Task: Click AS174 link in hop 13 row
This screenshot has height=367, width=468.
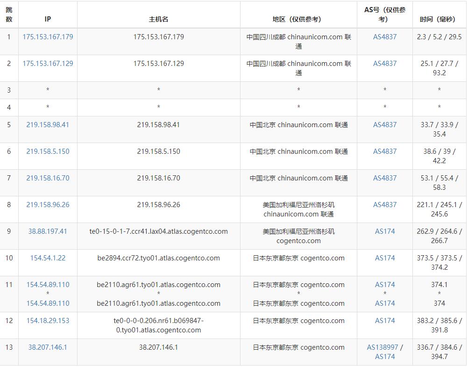Action: pyautogui.click(x=385, y=356)
